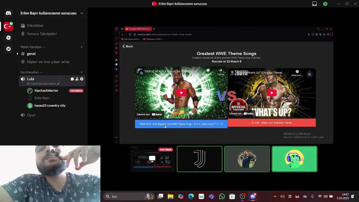This screenshot has height=202, width=359.
Task: Click the Twitch icon in Opera sidebar
Action: [116, 64]
